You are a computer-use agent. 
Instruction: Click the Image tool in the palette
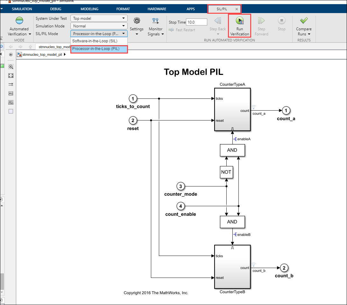(x=11, y=102)
